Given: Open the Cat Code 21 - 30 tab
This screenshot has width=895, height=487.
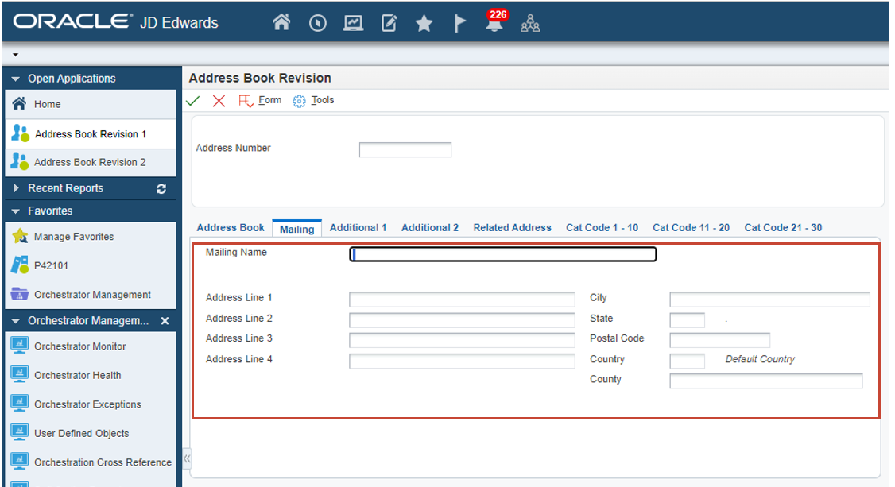Looking at the screenshot, I should 783,227.
